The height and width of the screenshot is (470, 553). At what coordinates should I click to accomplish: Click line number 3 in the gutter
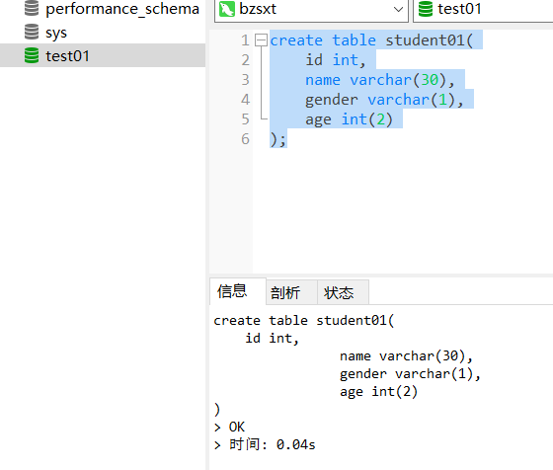pyautogui.click(x=245, y=80)
